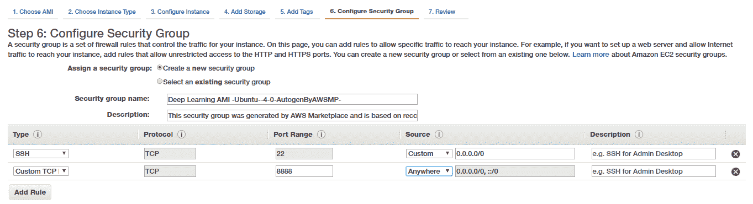Expand the Custom source dropdown on SSH row
Viewport: 753px width, 204px height.
pyautogui.click(x=429, y=153)
